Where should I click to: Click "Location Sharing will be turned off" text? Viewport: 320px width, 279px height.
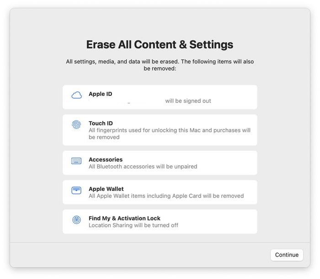tap(133, 225)
